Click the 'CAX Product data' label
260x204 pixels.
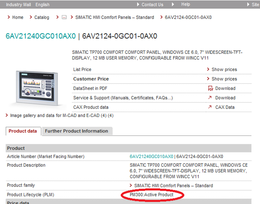click(x=91, y=107)
